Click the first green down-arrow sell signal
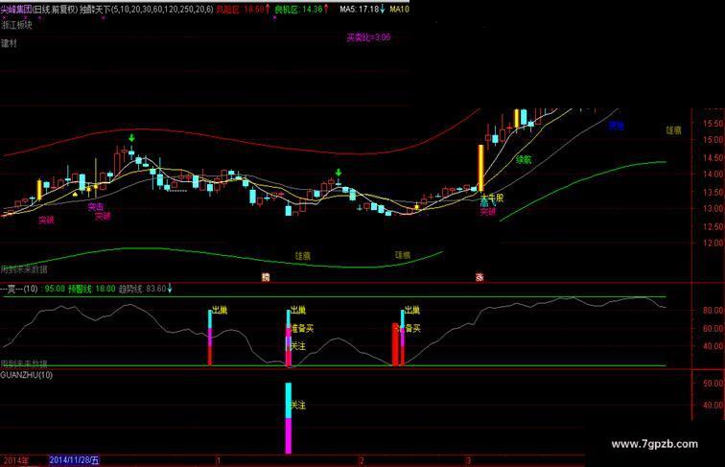This screenshot has width=725, height=467. [131, 138]
